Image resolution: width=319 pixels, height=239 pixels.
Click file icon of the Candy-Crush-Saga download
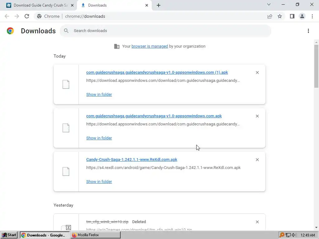[x=66, y=171]
